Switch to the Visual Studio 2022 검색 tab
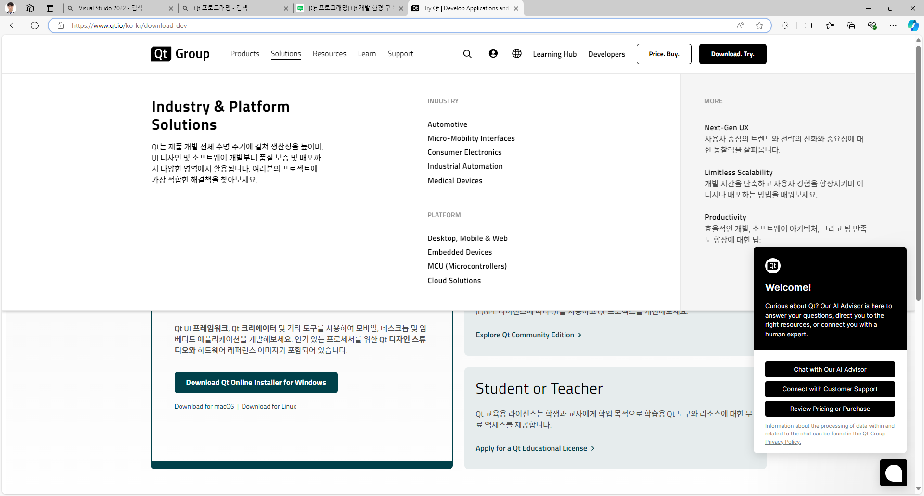This screenshot has height=496, width=924. (120, 8)
